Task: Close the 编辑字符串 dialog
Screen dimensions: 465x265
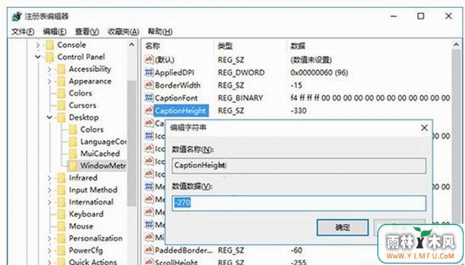Action: pos(424,128)
